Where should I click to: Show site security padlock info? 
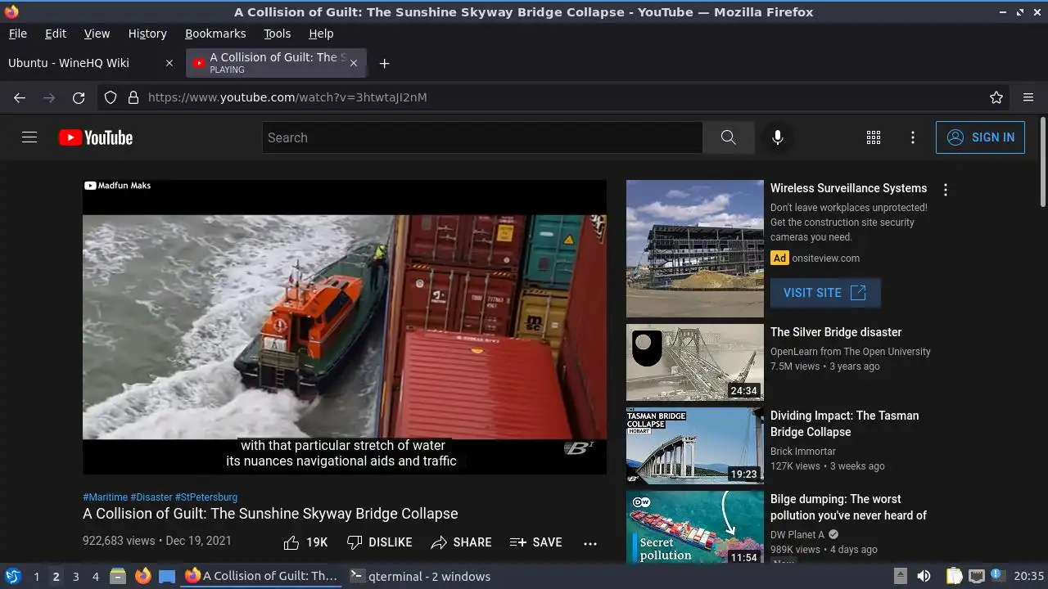click(133, 97)
